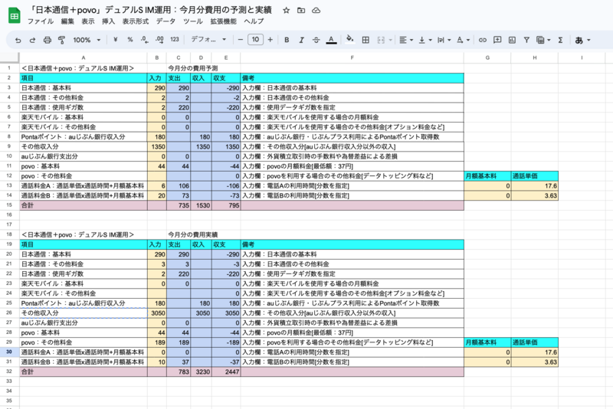This screenshot has height=409, width=613.
Task: Open text wrapping dropdown
Action: tap(444, 40)
